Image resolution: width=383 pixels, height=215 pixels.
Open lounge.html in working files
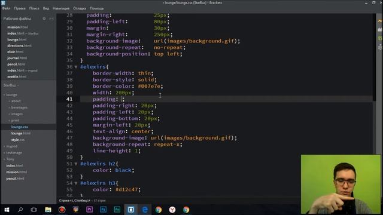tap(17, 39)
